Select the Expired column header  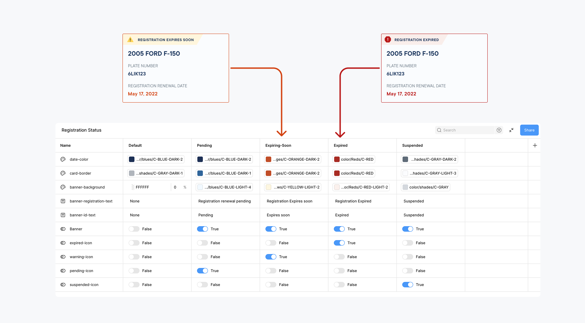point(362,145)
